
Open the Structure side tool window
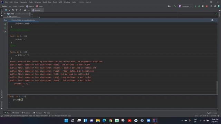pos(1,94)
